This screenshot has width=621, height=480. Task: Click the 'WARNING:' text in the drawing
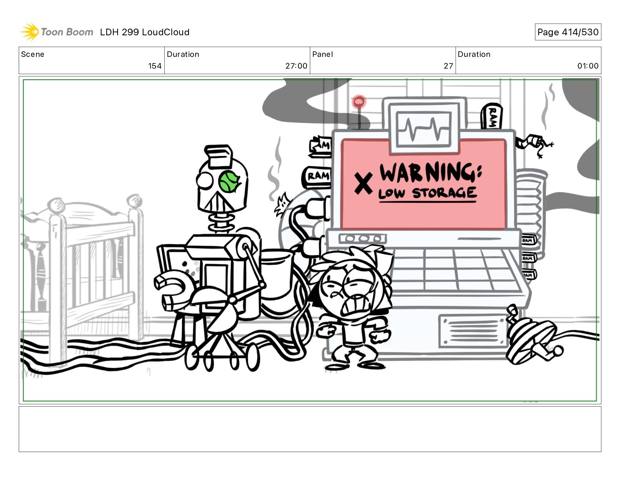tap(430, 173)
